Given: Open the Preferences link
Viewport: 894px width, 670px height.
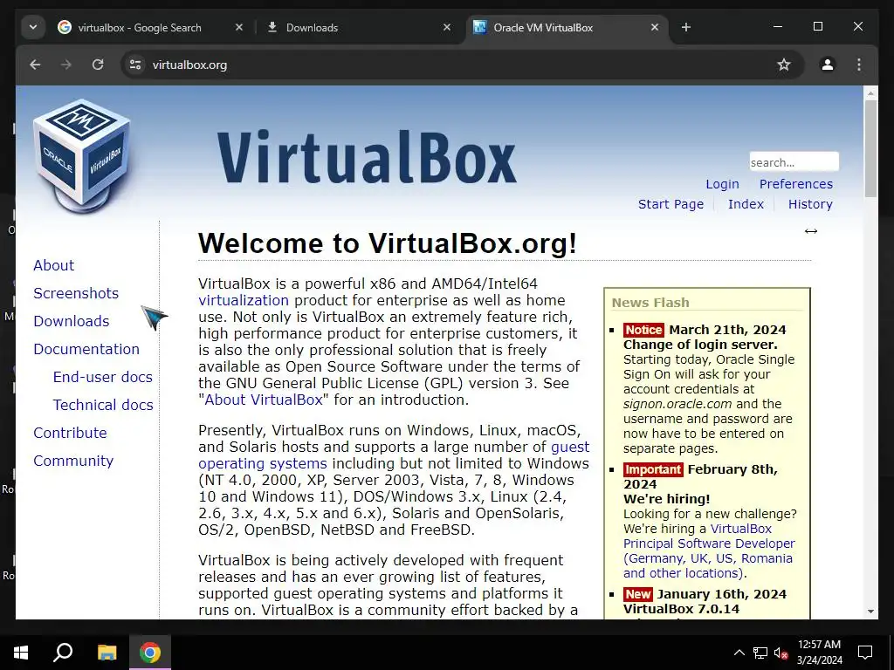Looking at the screenshot, I should tap(795, 184).
